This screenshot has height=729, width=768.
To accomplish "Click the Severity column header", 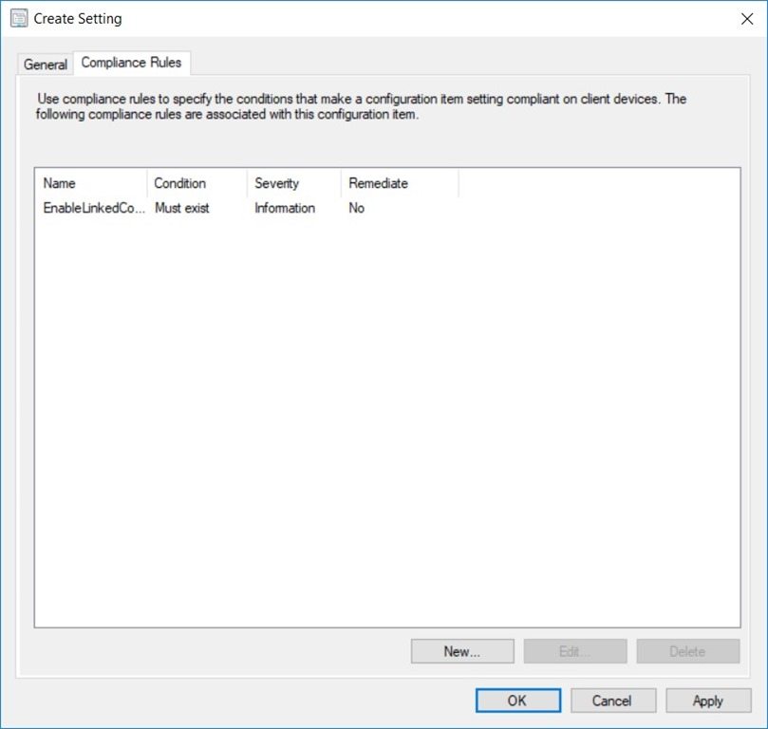I will (x=277, y=183).
